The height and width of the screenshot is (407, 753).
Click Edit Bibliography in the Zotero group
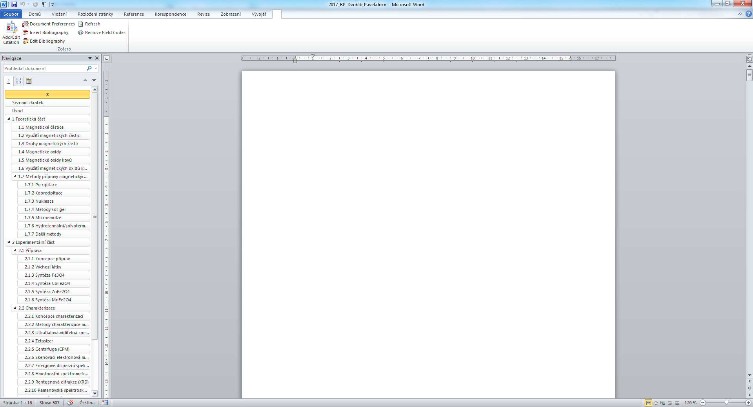pos(44,41)
